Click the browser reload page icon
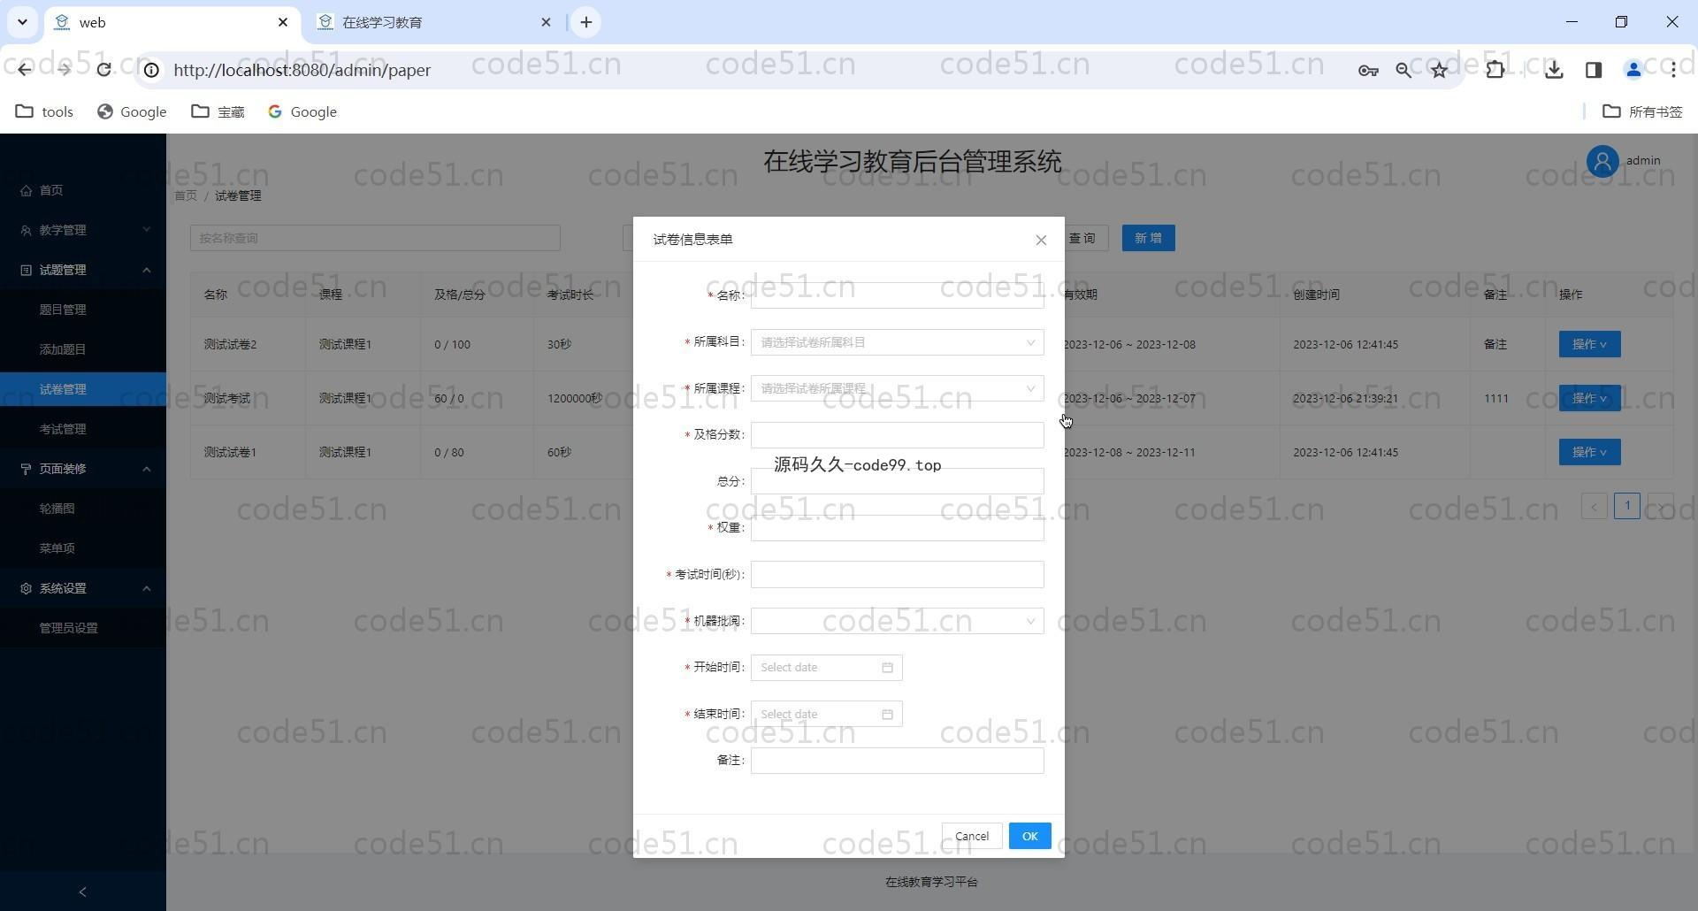The image size is (1698, 911). coord(103,70)
